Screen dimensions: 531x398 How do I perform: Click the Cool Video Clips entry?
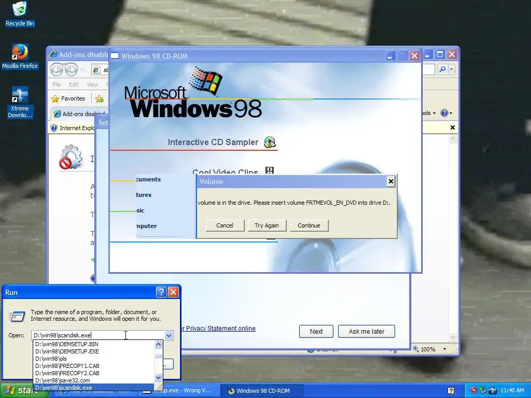point(225,171)
